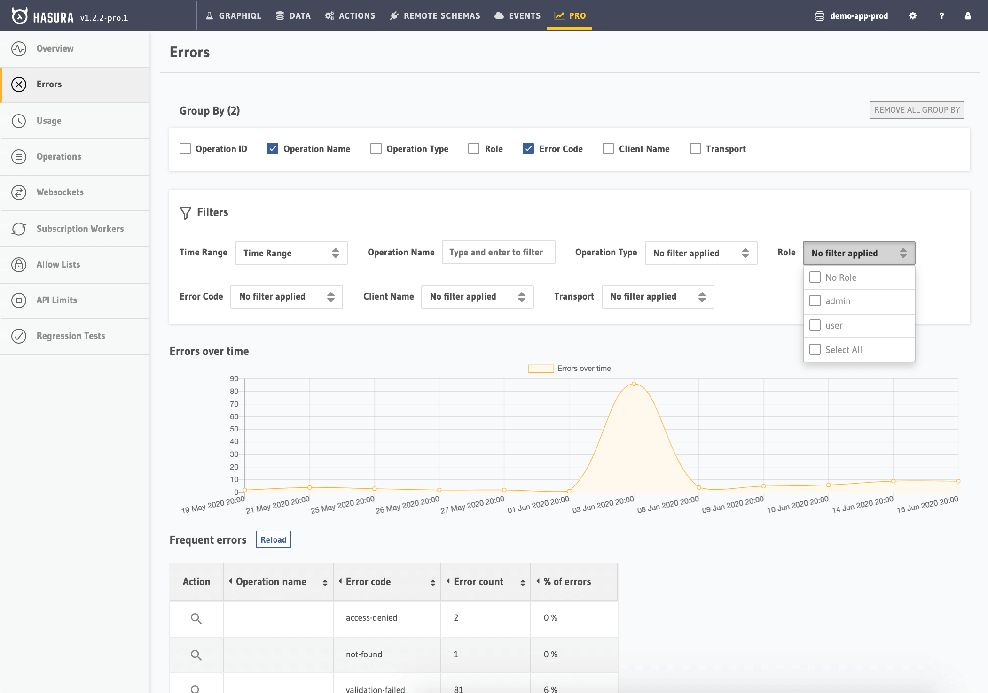
Task: Click the help question mark icon
Action: point(941,16)
